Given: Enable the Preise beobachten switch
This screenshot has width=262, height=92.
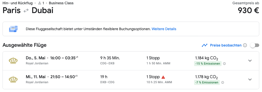Looking at the screenshot, I should pyautogui.click(x=255, y=45).
